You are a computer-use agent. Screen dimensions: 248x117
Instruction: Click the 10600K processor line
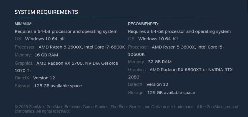click(136, 54)
